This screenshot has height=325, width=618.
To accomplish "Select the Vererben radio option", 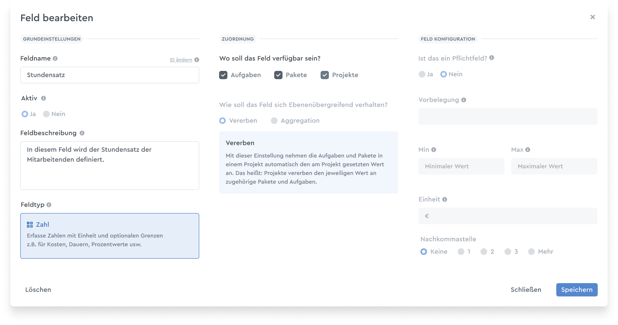I will click(x=222, y=121).
